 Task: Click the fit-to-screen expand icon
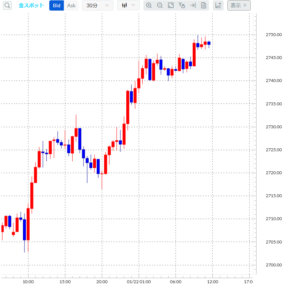pyautogui.click(x=171, y=5)
